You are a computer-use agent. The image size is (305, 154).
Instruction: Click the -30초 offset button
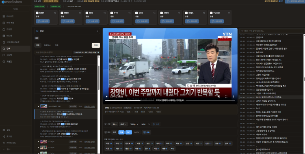[x=136, y=112]
